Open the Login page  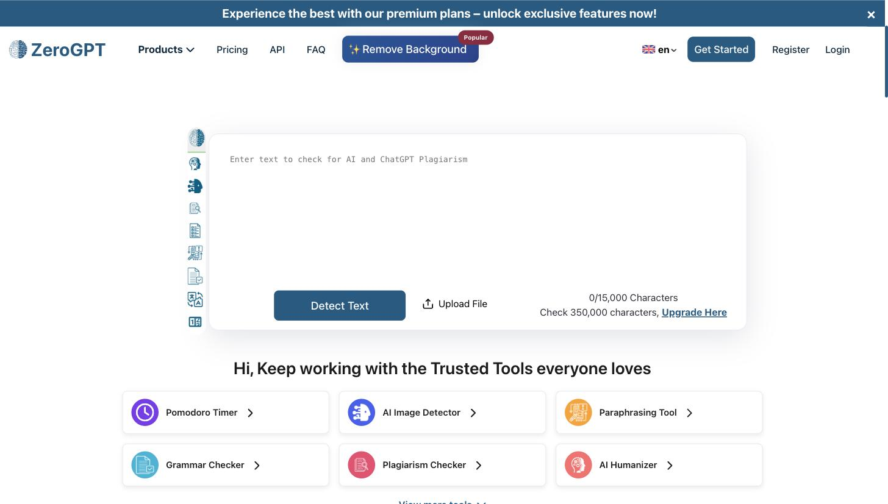(x=837, y=50)
